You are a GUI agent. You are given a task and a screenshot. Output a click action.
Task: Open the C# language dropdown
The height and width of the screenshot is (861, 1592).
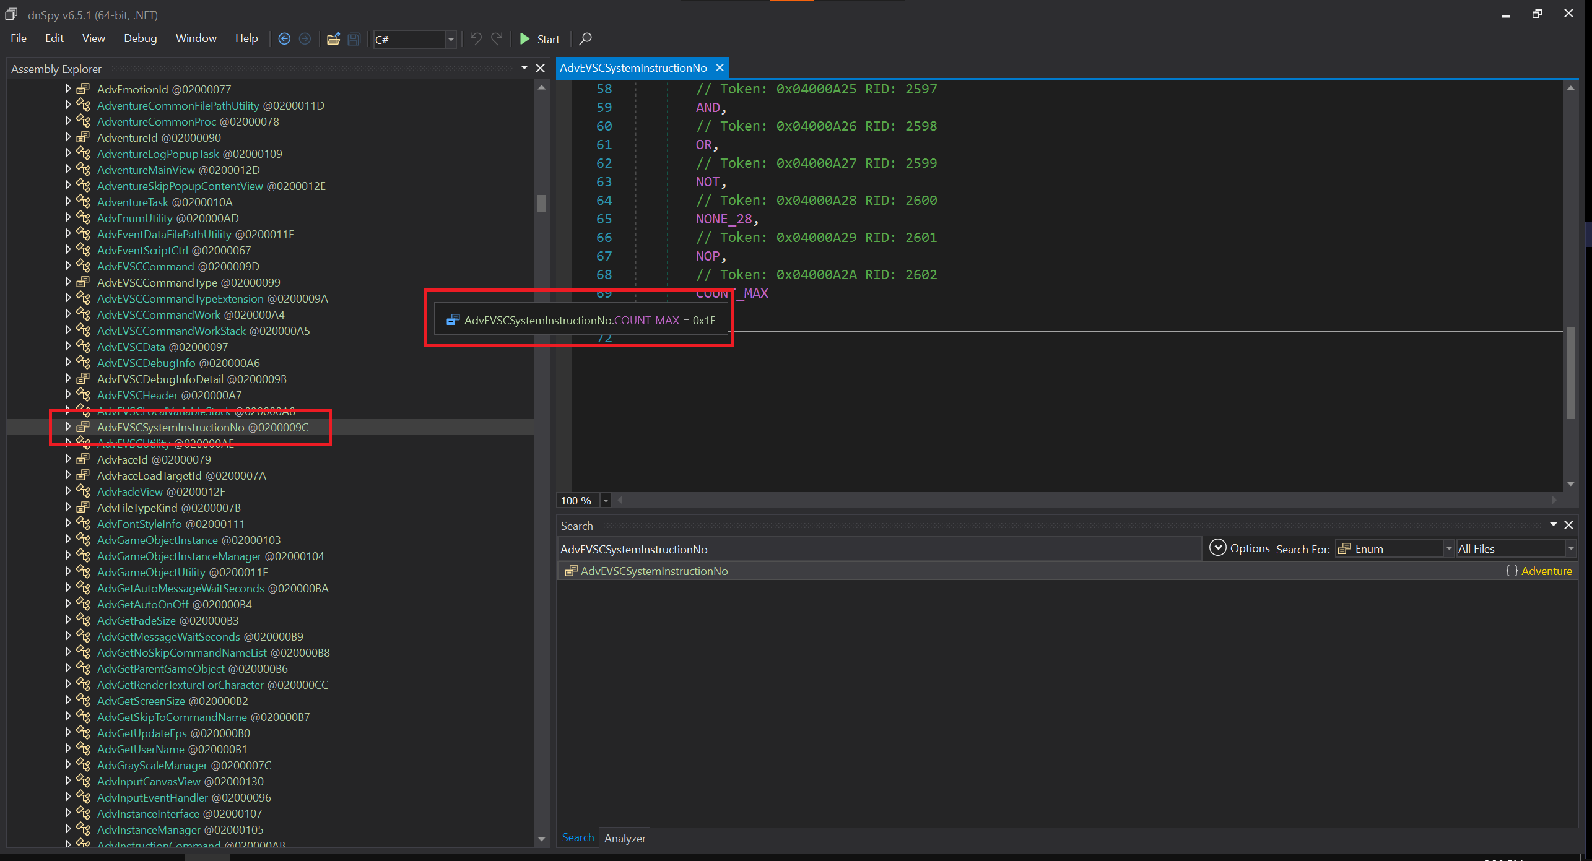(451, 40)
